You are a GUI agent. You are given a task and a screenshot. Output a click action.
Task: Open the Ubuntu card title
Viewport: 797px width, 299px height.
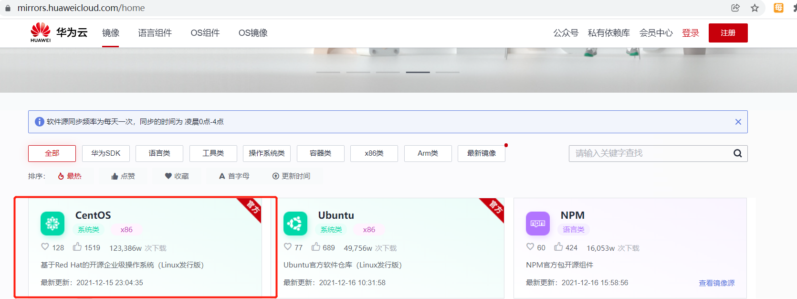pyautogui.click(x=336, y=215)
